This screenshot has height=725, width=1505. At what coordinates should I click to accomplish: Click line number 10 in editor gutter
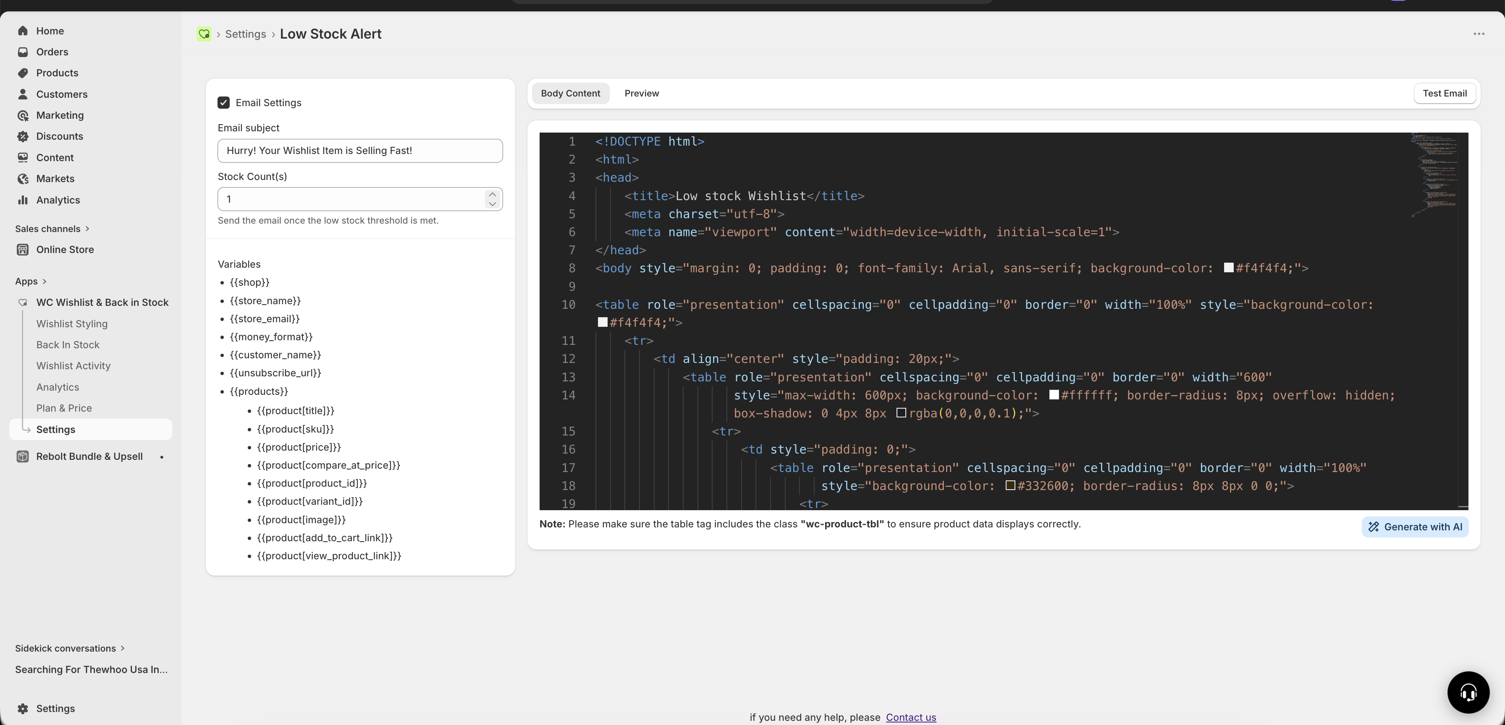pyautogui.click(x=568, y=305)
